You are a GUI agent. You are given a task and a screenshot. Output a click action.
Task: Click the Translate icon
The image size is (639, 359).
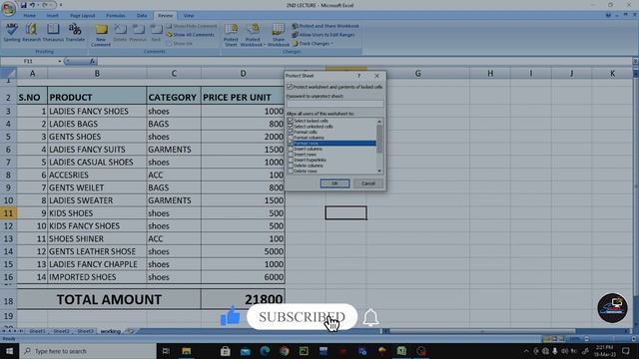75,32
